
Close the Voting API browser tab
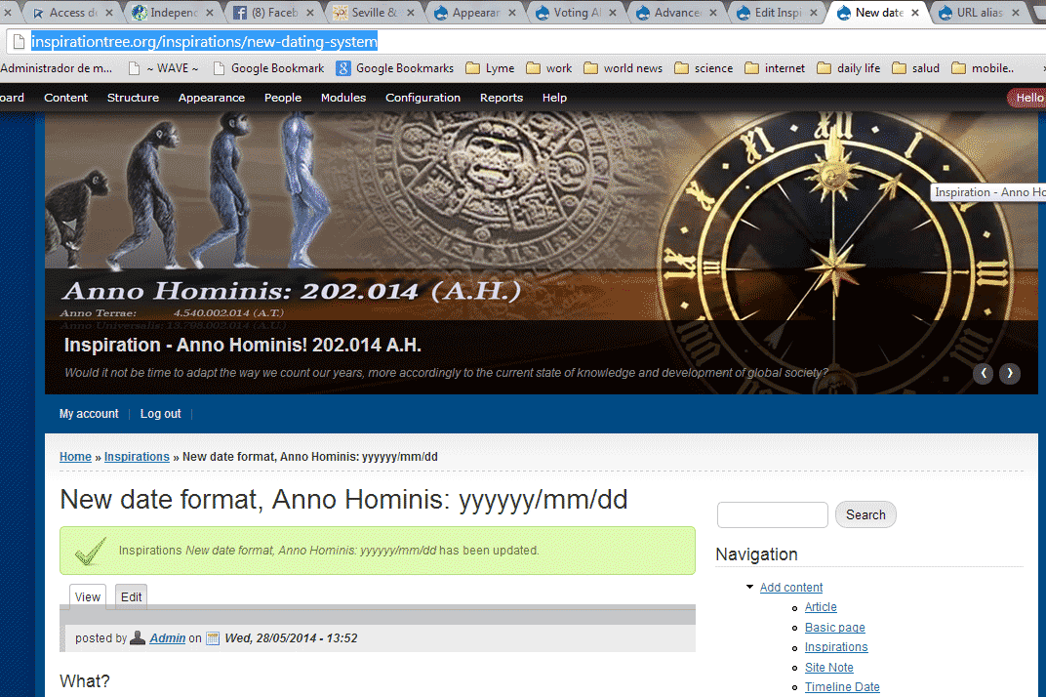(x=613, y=13)
